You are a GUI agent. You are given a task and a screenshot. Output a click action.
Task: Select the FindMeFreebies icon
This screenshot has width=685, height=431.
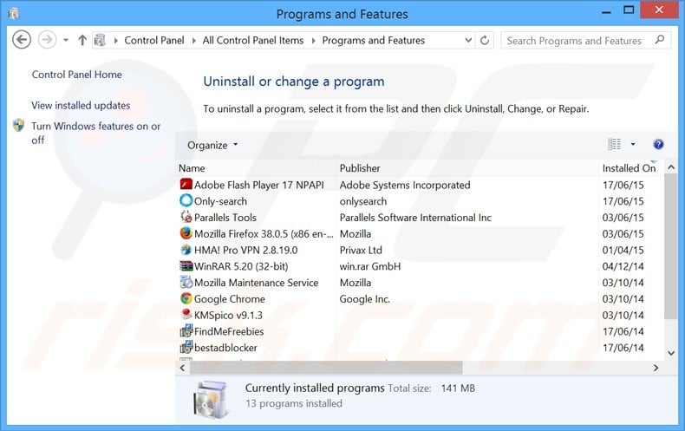(x=186, y=330)
